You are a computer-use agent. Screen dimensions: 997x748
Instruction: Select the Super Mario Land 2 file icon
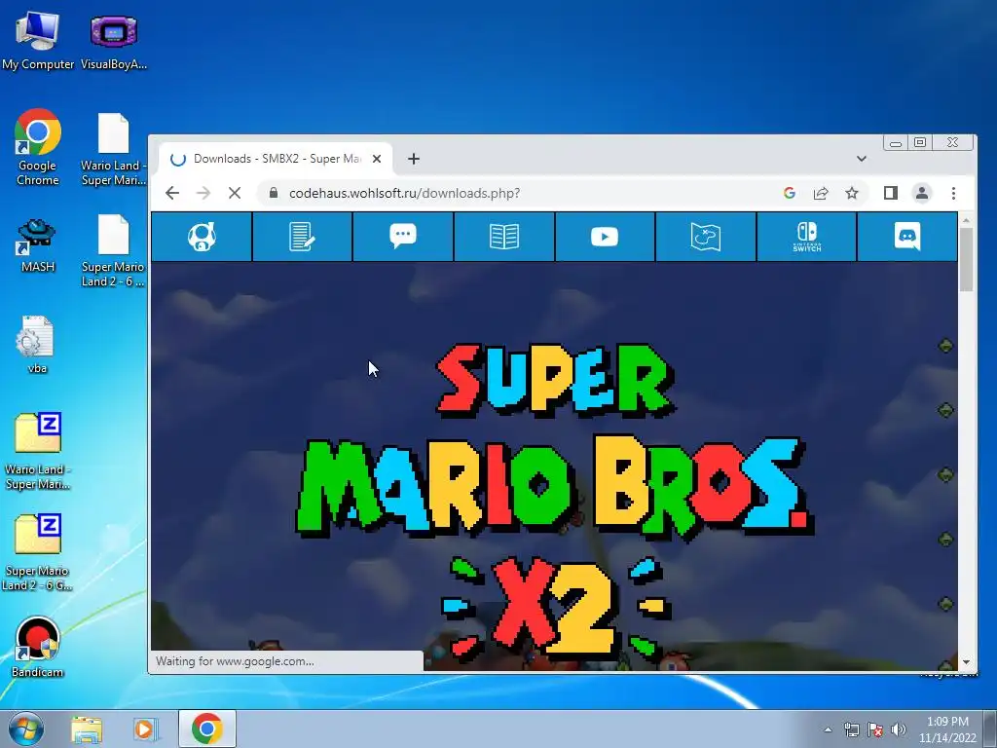coord(114,250)
